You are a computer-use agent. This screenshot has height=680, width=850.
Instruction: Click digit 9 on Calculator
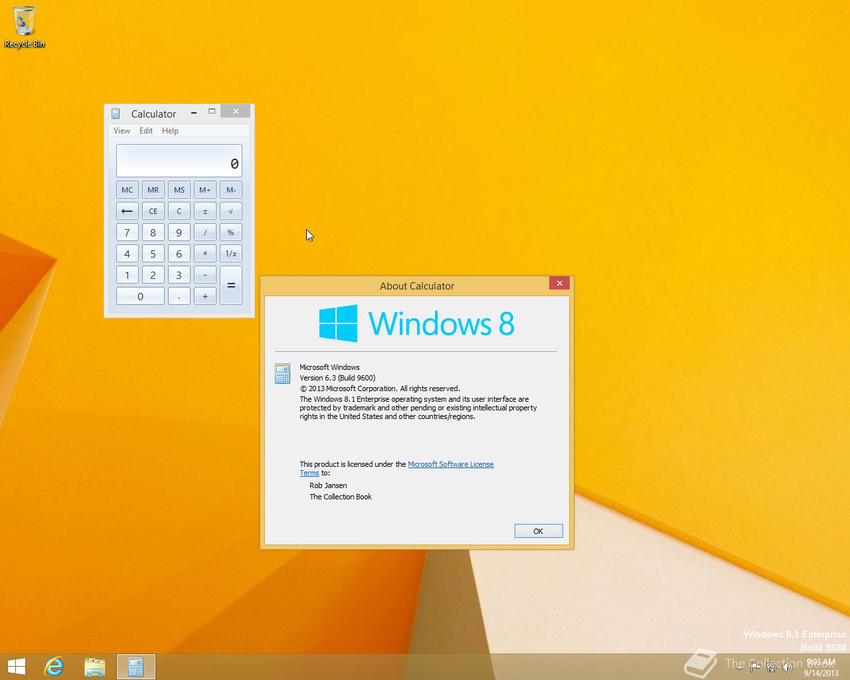[x=179, y=232]
